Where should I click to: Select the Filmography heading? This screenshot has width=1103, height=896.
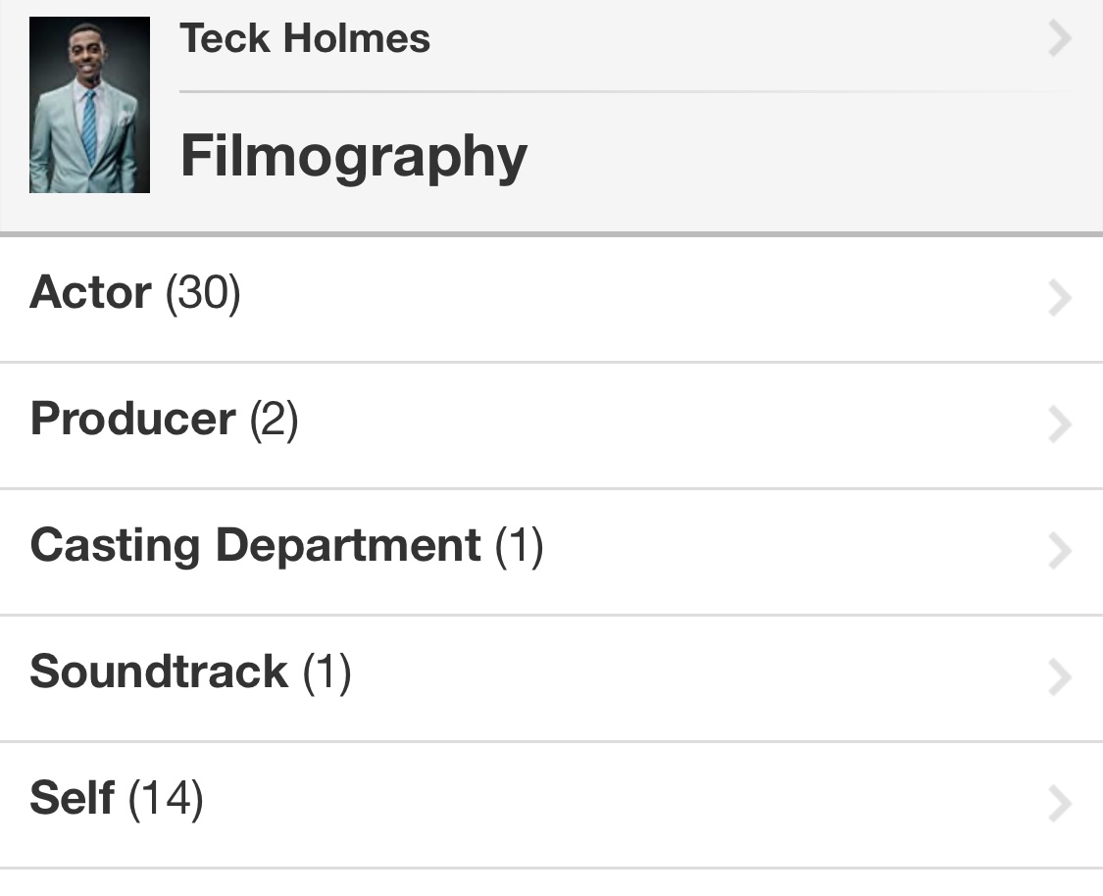pos(354,156)
